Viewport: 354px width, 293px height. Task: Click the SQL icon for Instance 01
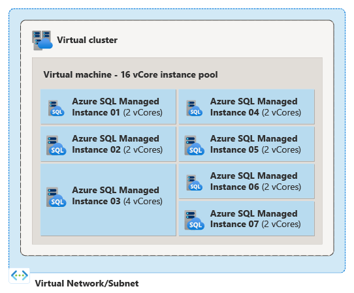(x=56, y=108)
